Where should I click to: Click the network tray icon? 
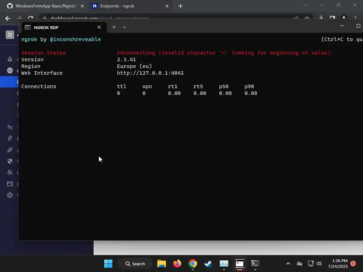[311, 263]
